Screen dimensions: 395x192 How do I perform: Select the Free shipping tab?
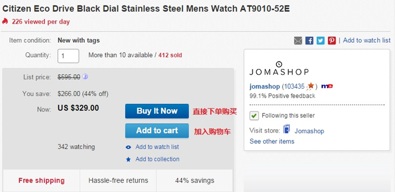42,181
